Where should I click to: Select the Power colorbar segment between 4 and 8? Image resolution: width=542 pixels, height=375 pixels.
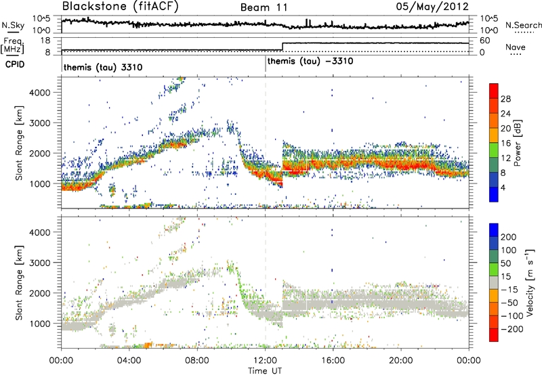coord(494,179)
